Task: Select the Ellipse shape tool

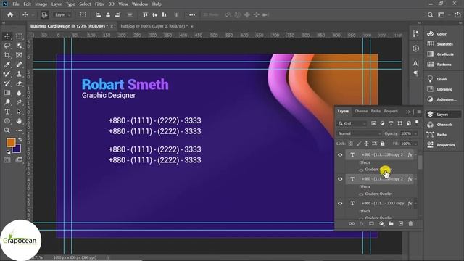Action: coord(7,121)
